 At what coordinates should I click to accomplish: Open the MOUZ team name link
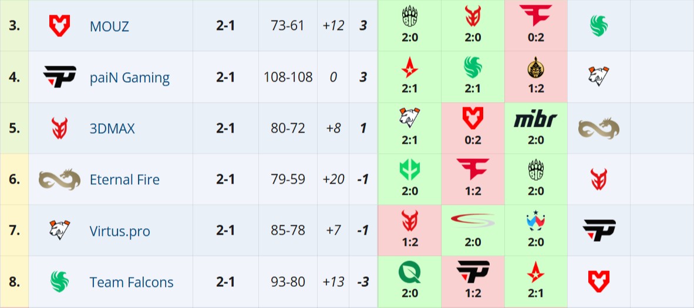coord(109,26)
